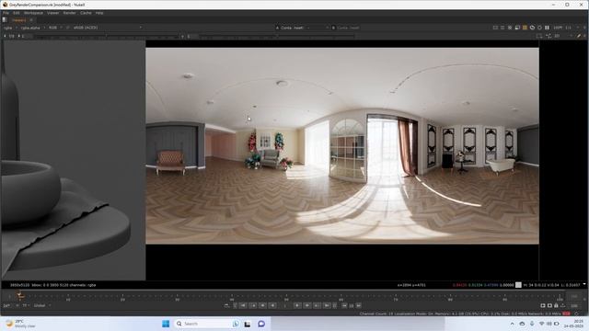Click the viewer gamma slider
This screenshot has width=589, height=331.
point(276,37)
